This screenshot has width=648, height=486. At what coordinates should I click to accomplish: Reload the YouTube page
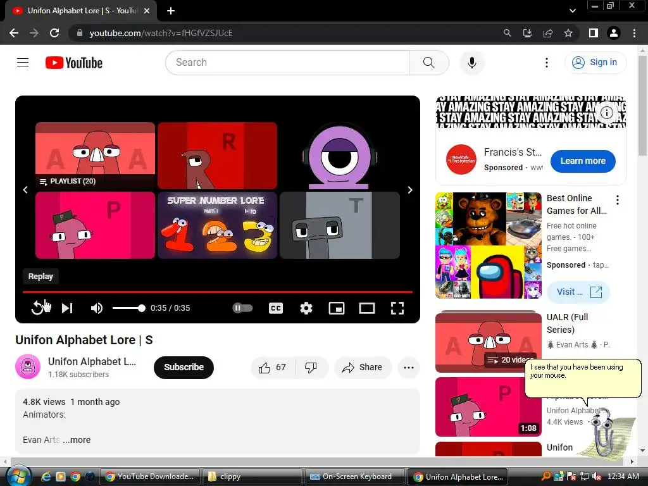(x=54, y=33)
